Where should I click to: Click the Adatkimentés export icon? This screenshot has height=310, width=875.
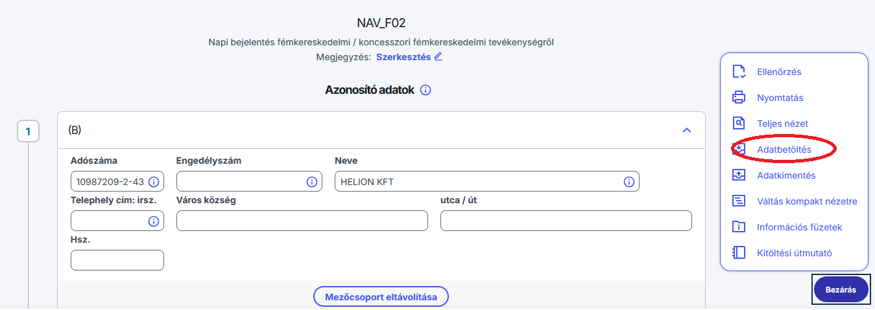click(738, 175)
